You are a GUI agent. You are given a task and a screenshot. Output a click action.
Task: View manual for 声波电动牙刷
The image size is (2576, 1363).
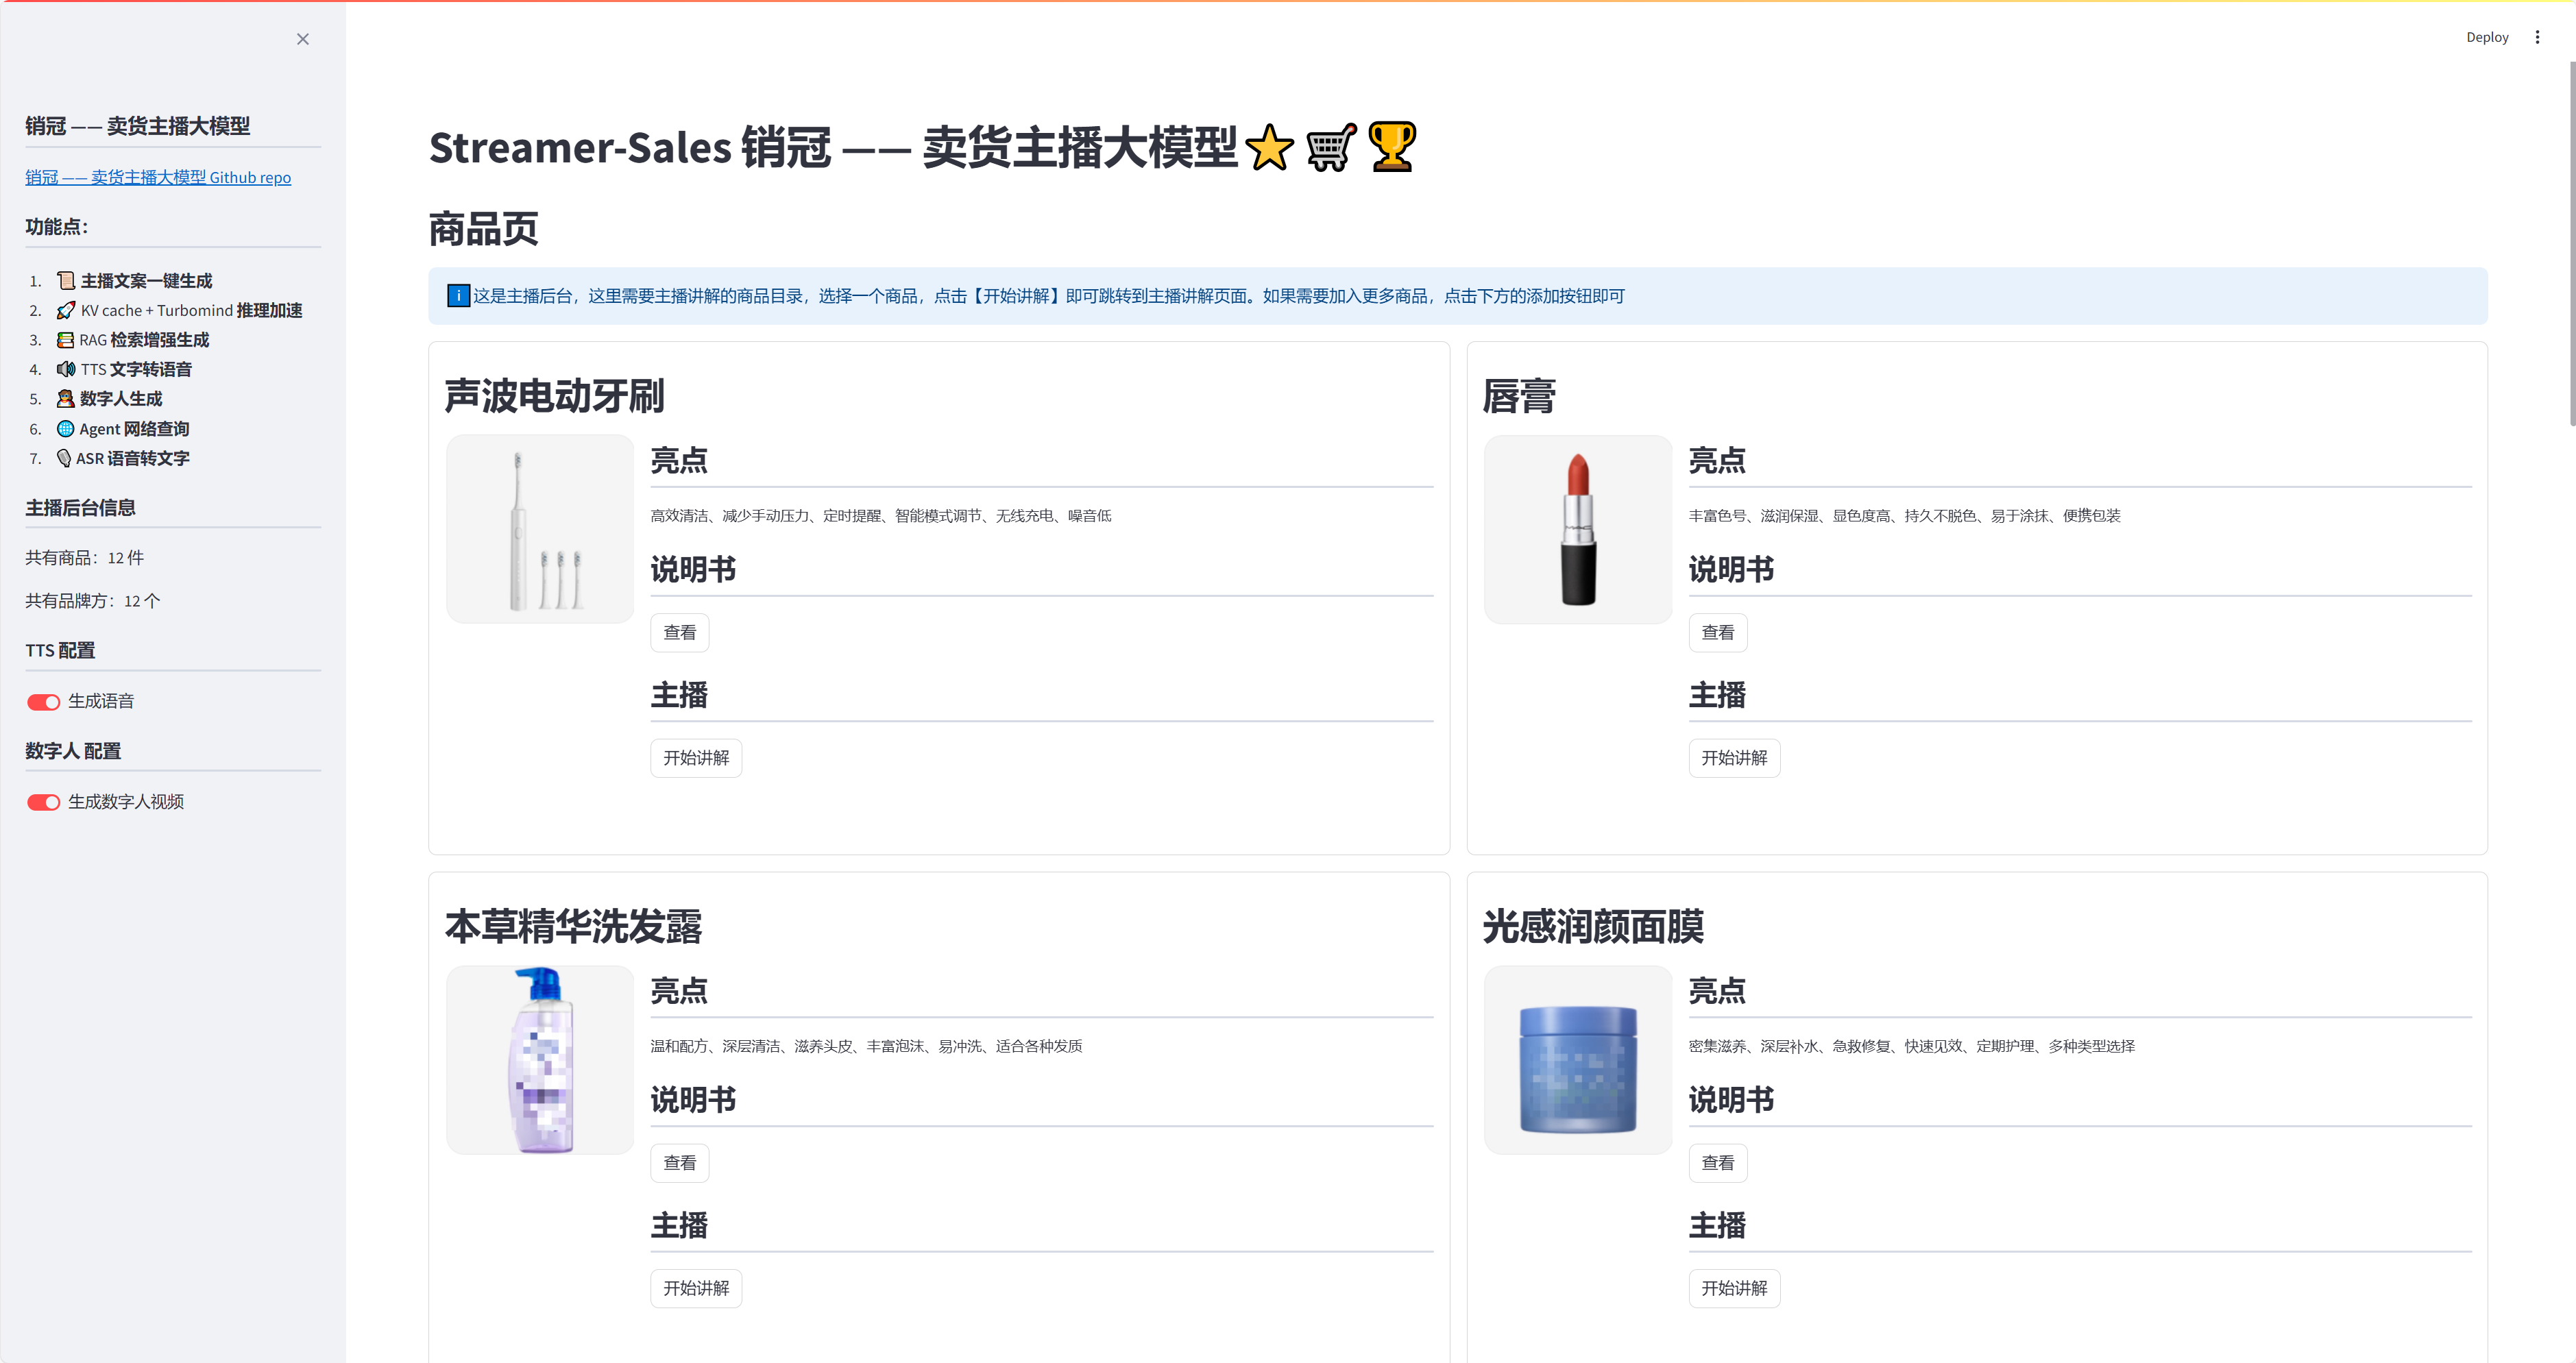[x=679, y=633]
